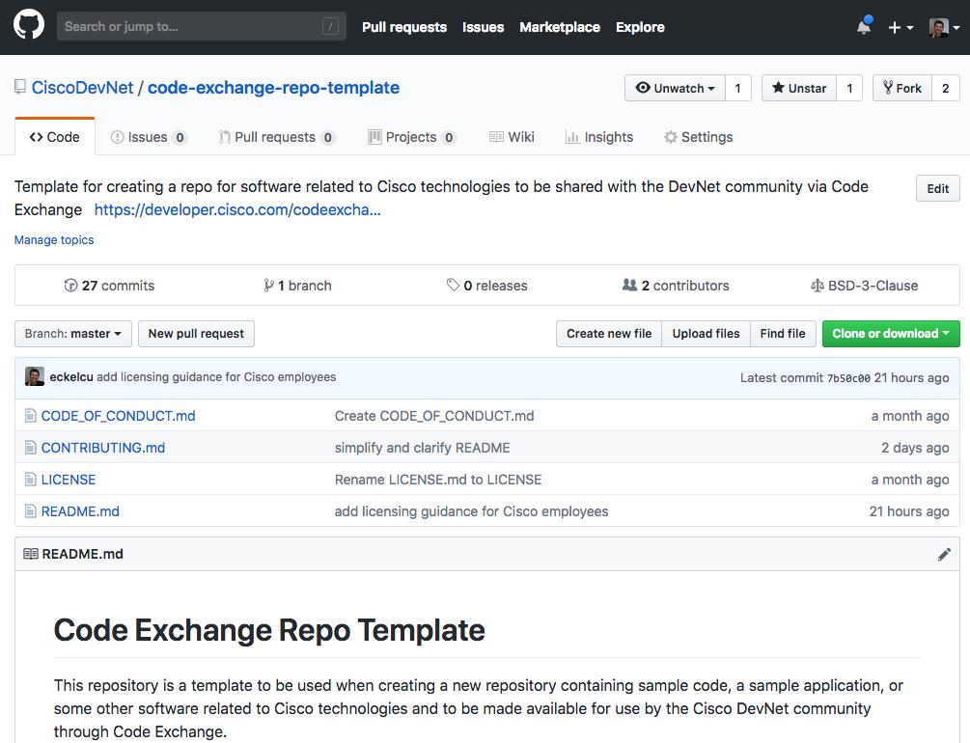Viewport: 970px width, 743px height.
Task: Open latest commit message in the commit bar
Action: point(216,376)
